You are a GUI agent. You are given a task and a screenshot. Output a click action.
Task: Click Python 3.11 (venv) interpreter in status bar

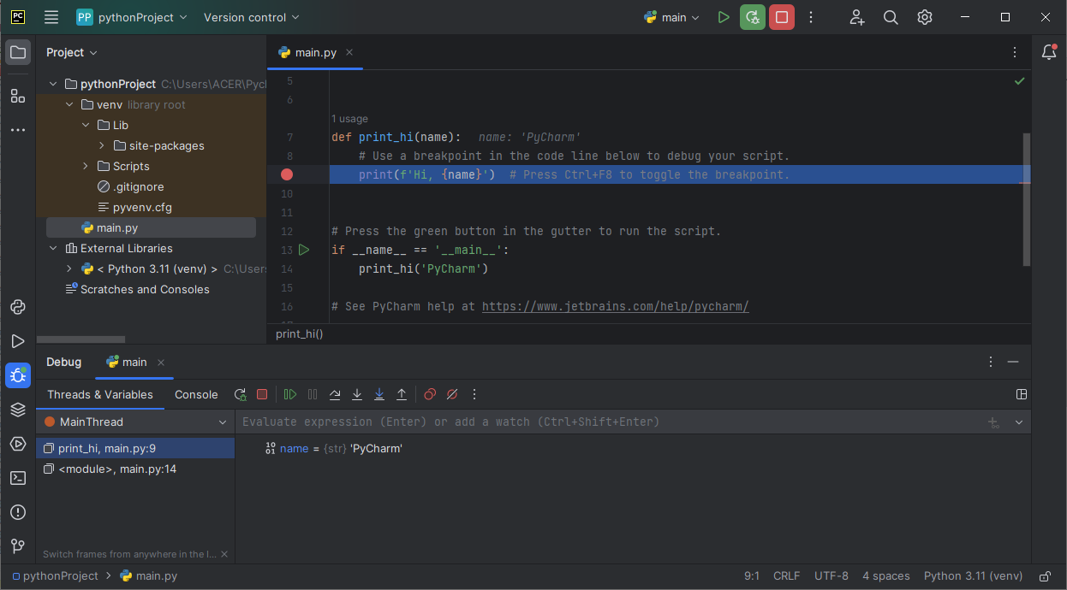click(974, 576)
